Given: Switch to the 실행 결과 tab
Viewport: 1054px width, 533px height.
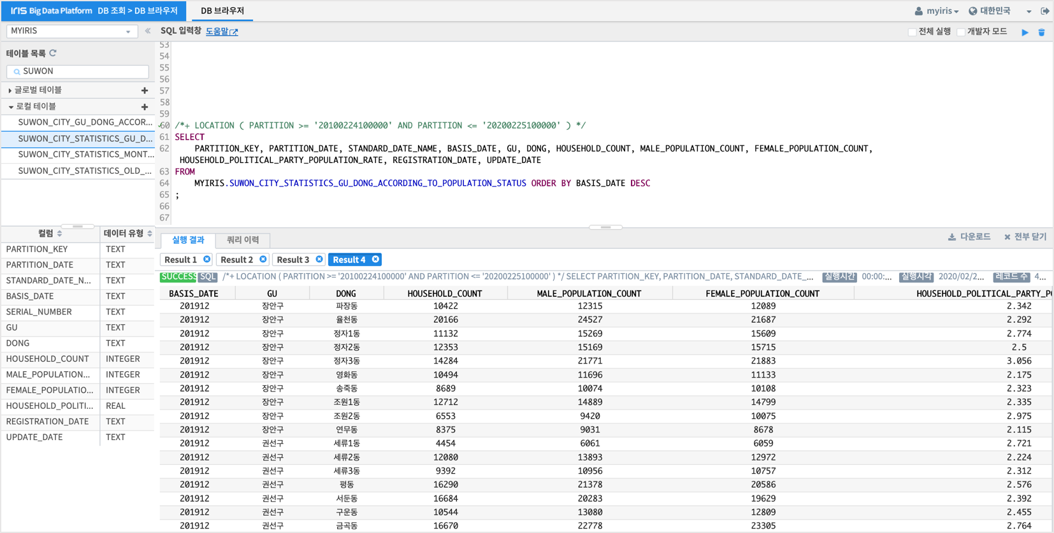Looking at the screenshot, I should tap(188, 240).
